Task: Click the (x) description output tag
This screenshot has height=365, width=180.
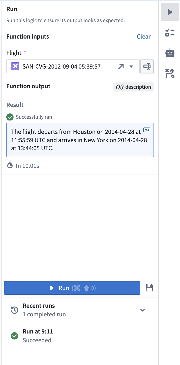Action: [134, 87]
